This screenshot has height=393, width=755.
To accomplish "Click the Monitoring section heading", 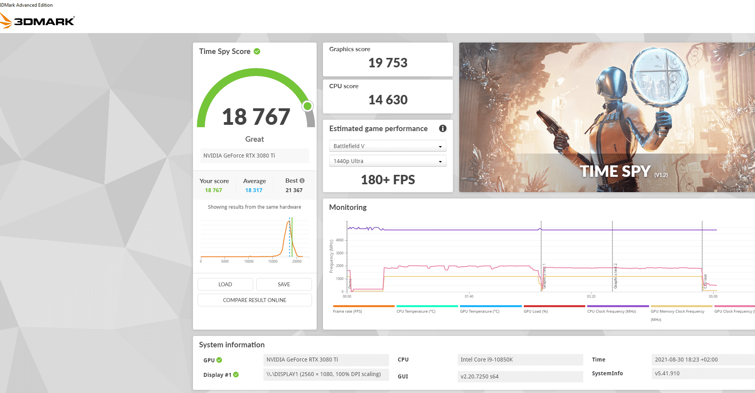I will pos(348,207).
